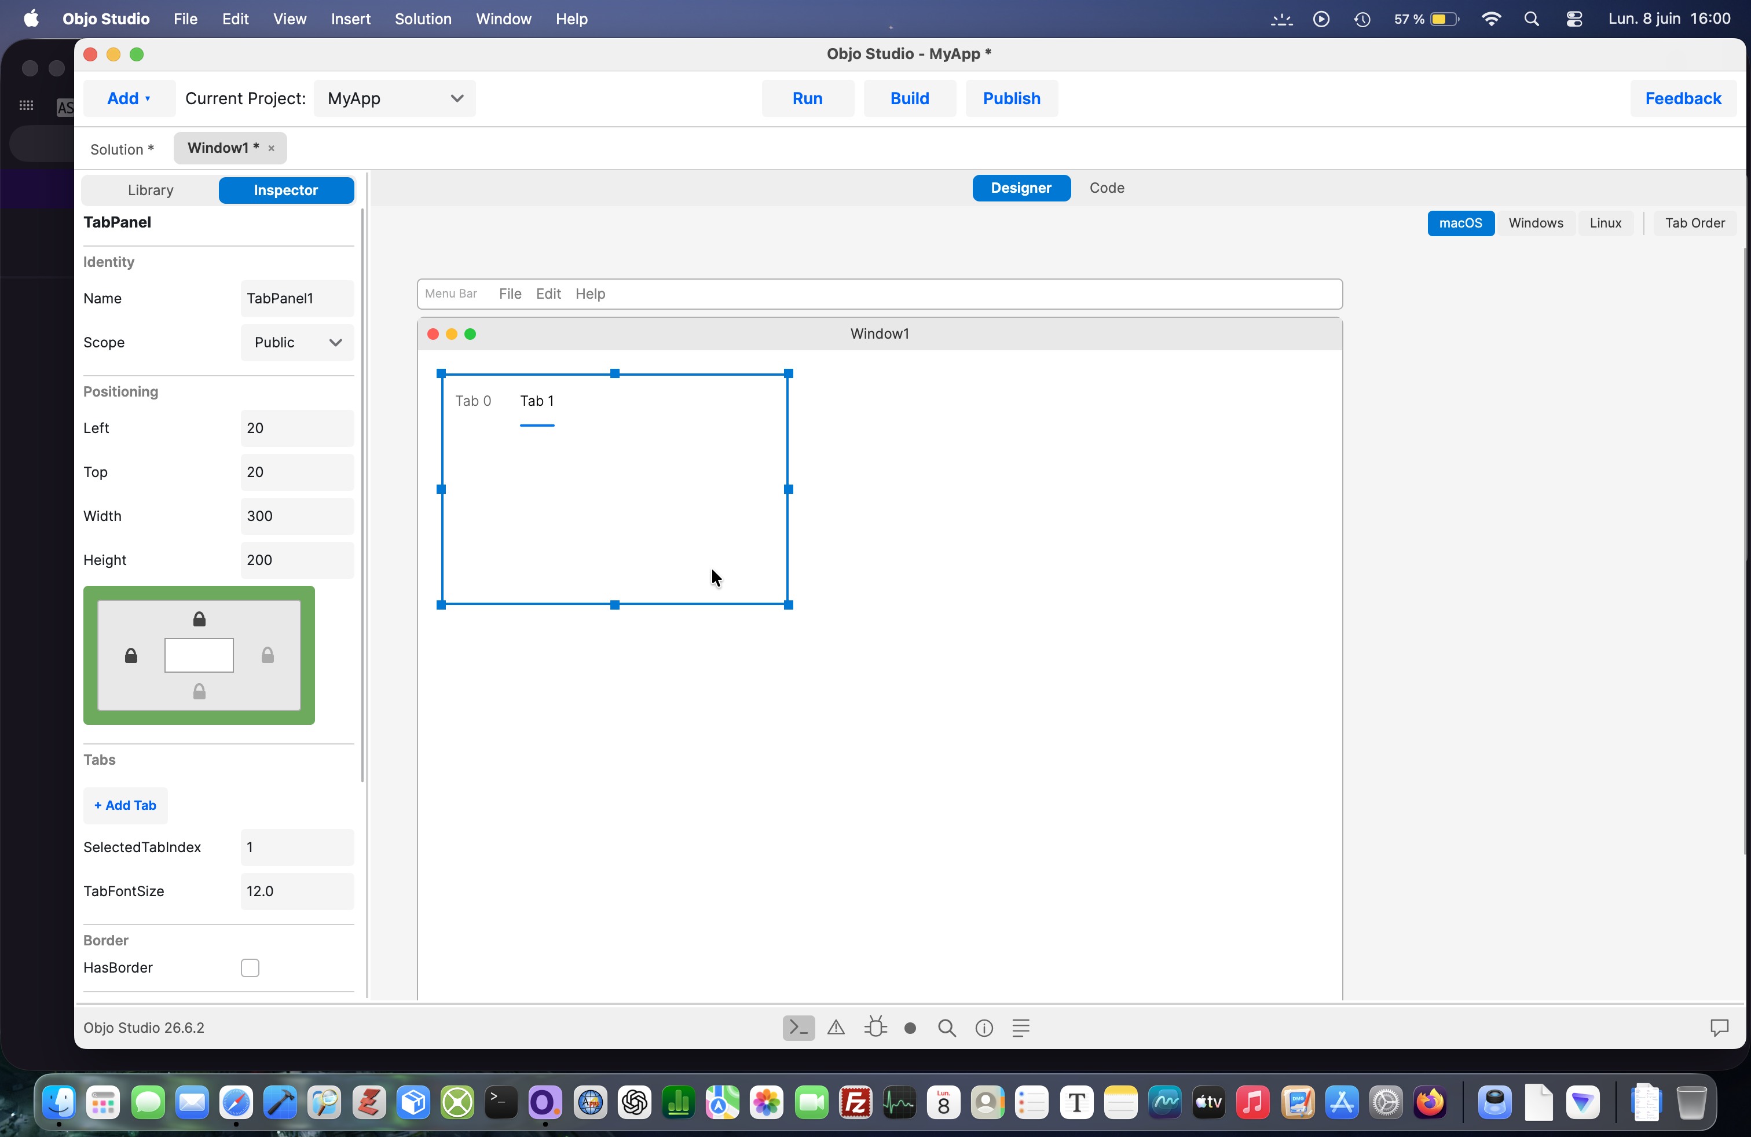The image size is (1751, 1137).
Task: Open Firefox from the Dock
Action: tap(1430, 1102)
